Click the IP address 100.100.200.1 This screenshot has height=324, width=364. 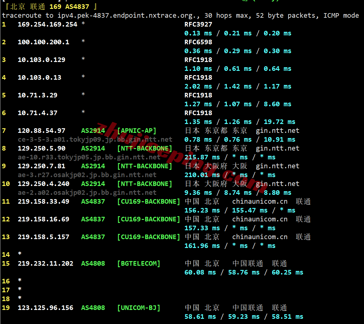point(43,42)
